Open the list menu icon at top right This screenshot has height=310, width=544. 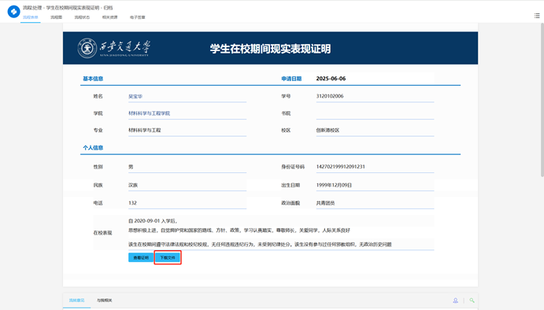537,16
